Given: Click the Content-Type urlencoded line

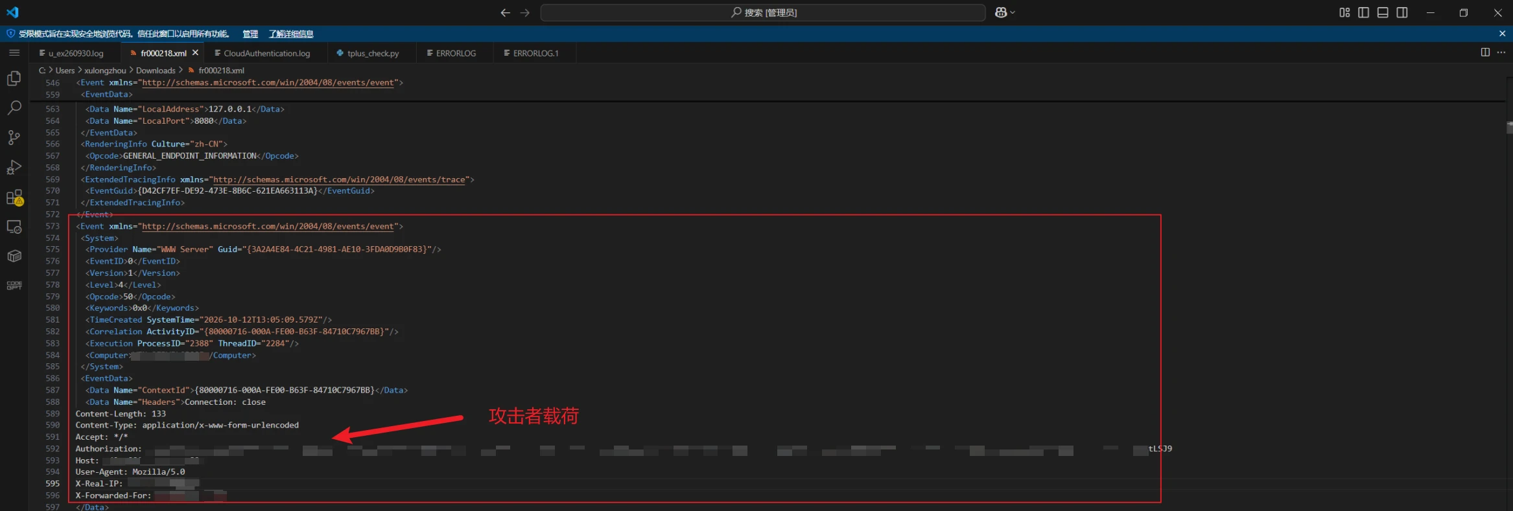Looking at the screenshot, I should point(187,425).
